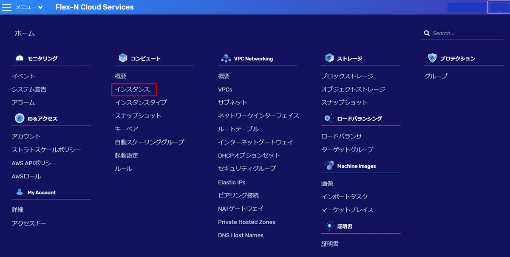Click the My Account person icon
This screenshot has width=510, height=257.
pos(20,192)
